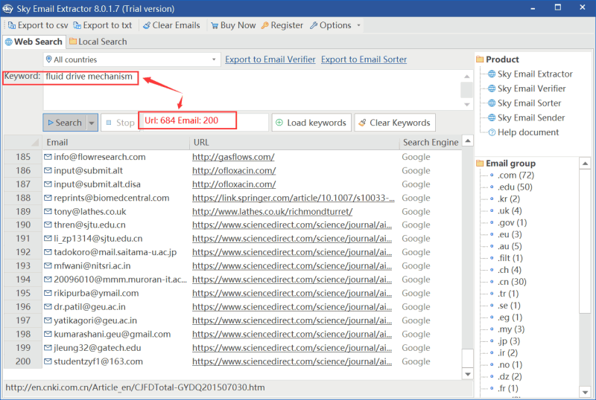Expand the toolbar overflow arrow after Options

click(x=358, y=25)
